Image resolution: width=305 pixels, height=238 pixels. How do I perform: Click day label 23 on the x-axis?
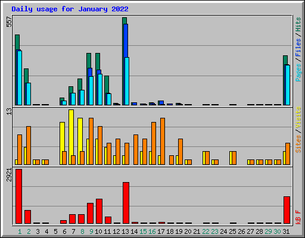(214, 231)
